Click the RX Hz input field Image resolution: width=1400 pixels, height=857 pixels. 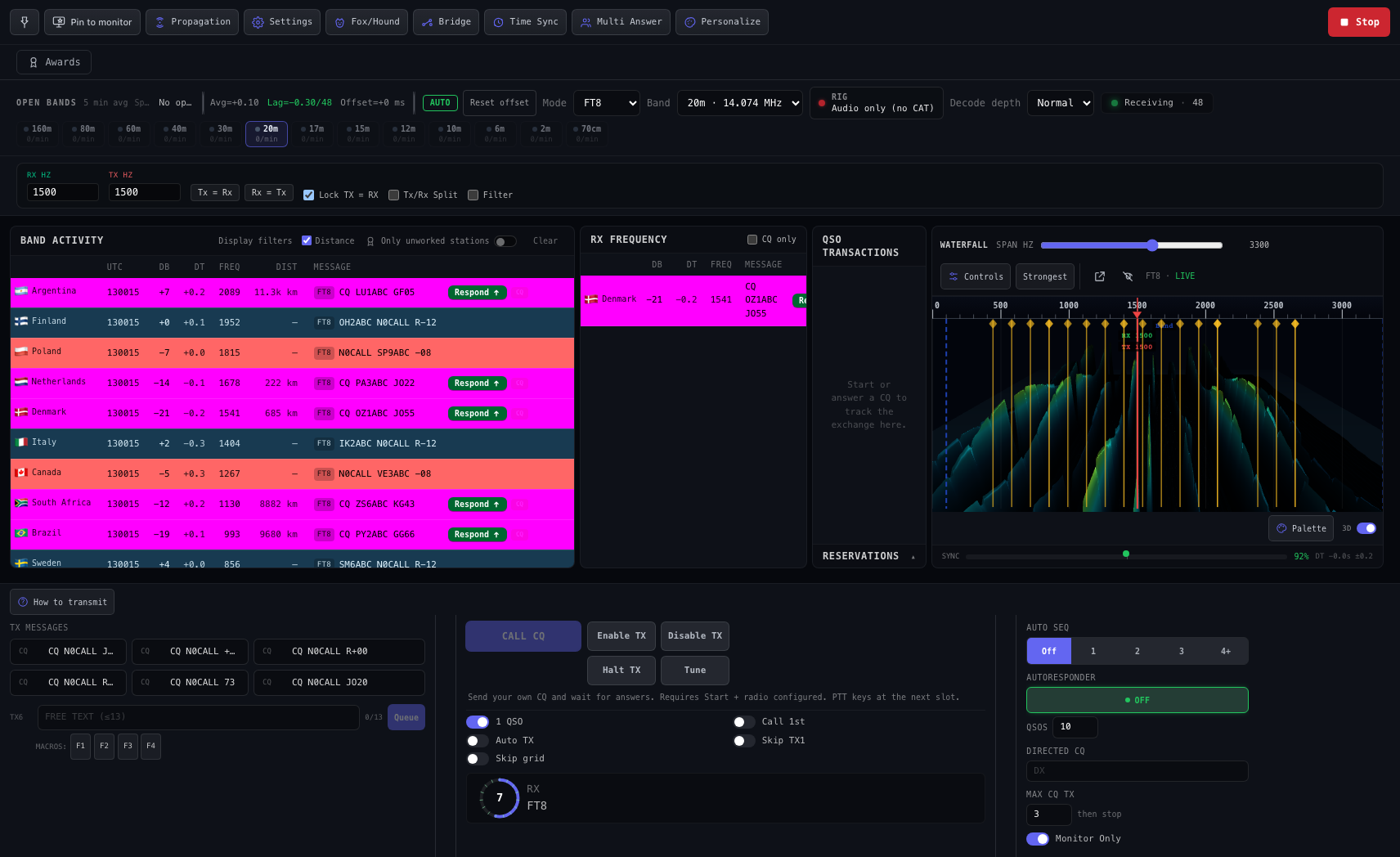pos(63,192)
